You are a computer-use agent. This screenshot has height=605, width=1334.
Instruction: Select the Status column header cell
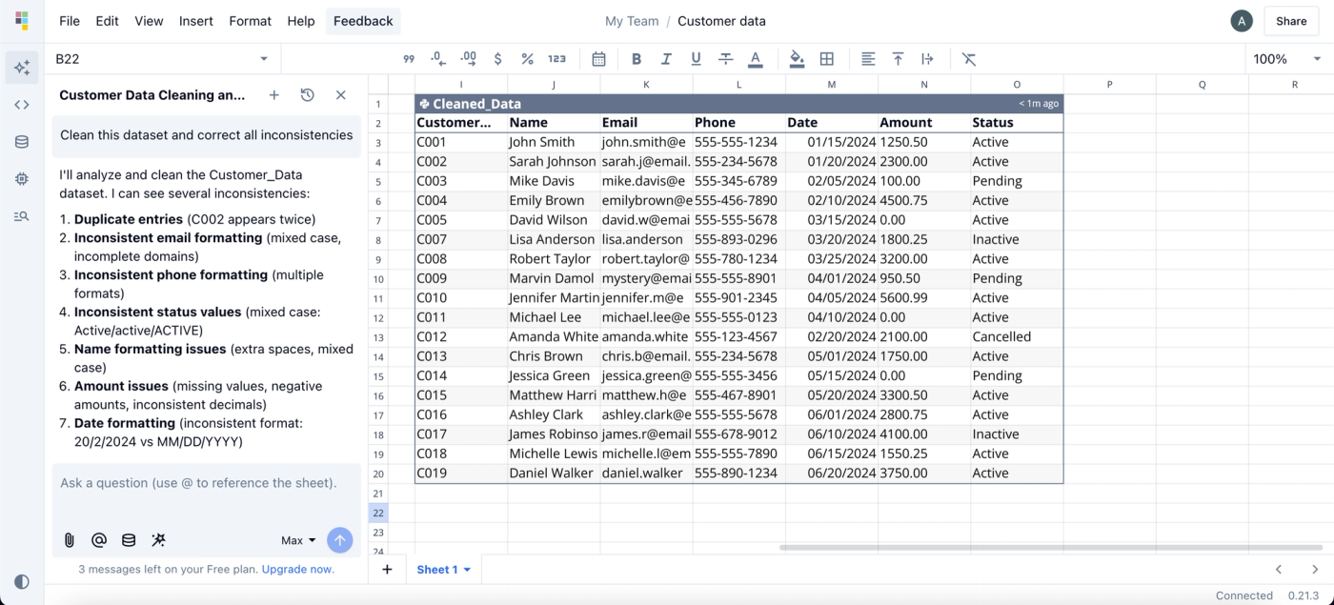pyautogui.click(x=1017, y=123)
